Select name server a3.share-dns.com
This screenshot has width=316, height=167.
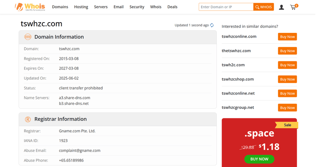[75, 98]
